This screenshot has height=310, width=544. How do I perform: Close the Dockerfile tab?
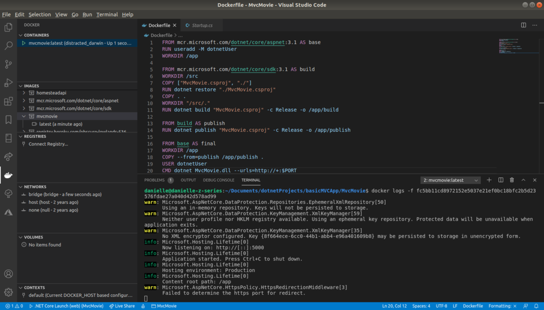click(x=175, y=26)
